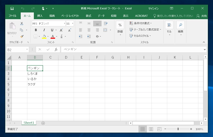The width and height of the screenshot is (213, 137).
Task: Expand the formula bar
Action: pos(205,50)
